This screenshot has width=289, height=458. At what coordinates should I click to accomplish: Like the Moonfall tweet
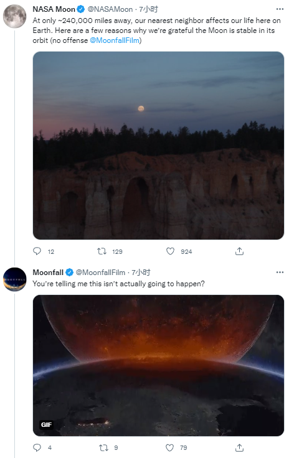(170, 447)
